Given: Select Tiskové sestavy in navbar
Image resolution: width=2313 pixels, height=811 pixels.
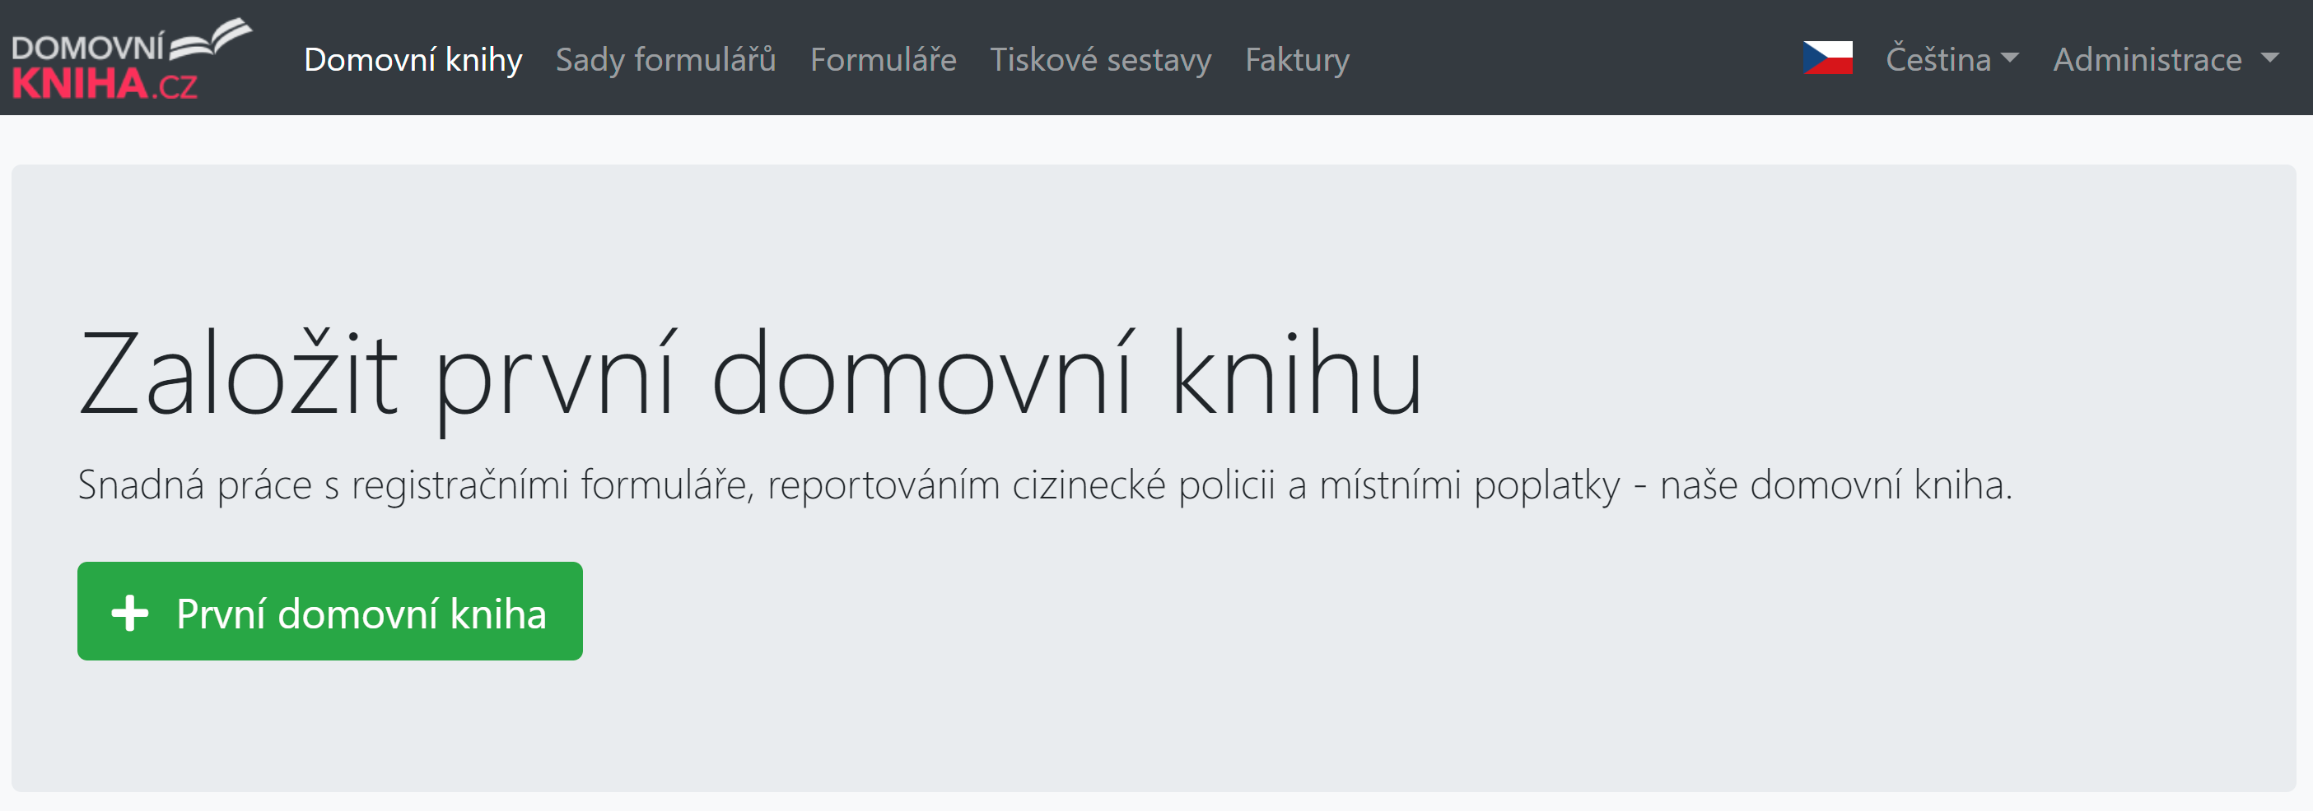Looking at the screenshot, I should click(1100, 59).
